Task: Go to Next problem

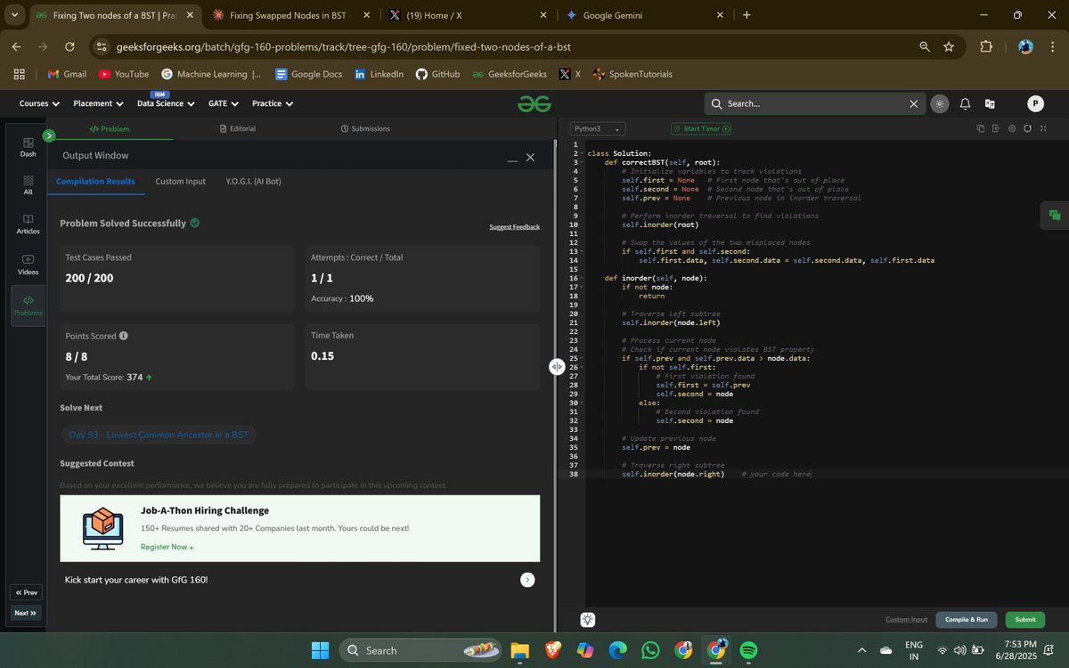Action: click(25, 613)
